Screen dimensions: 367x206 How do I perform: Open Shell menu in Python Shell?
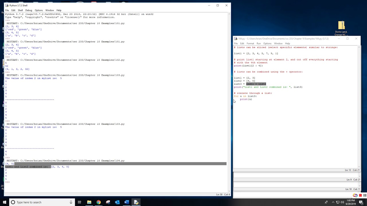pyautogui.click(x=20, y=10)
